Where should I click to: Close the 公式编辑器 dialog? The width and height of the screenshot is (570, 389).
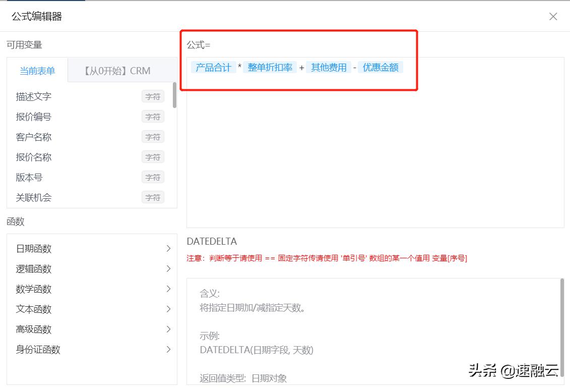click(553, 16)
